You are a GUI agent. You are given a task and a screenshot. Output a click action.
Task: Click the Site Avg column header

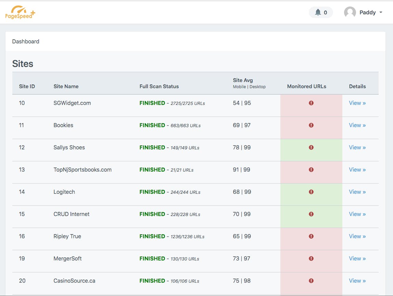click(x=243, y=80)
